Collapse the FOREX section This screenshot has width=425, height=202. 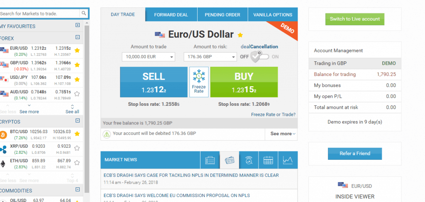pyautogui.click(x=78, y=37)
